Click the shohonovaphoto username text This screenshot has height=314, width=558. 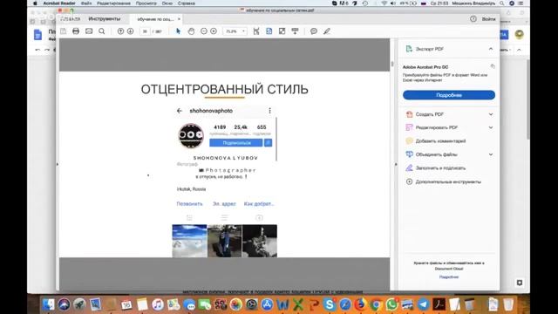pyautogui.click(x=211, y=111)
